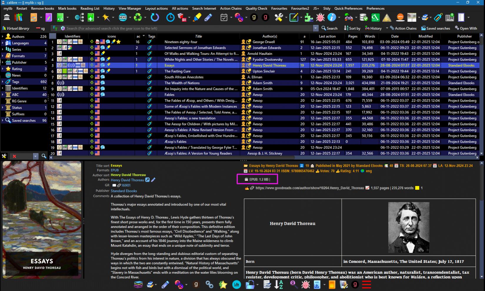Open advanced search via the gear icon

coord(63,28)
